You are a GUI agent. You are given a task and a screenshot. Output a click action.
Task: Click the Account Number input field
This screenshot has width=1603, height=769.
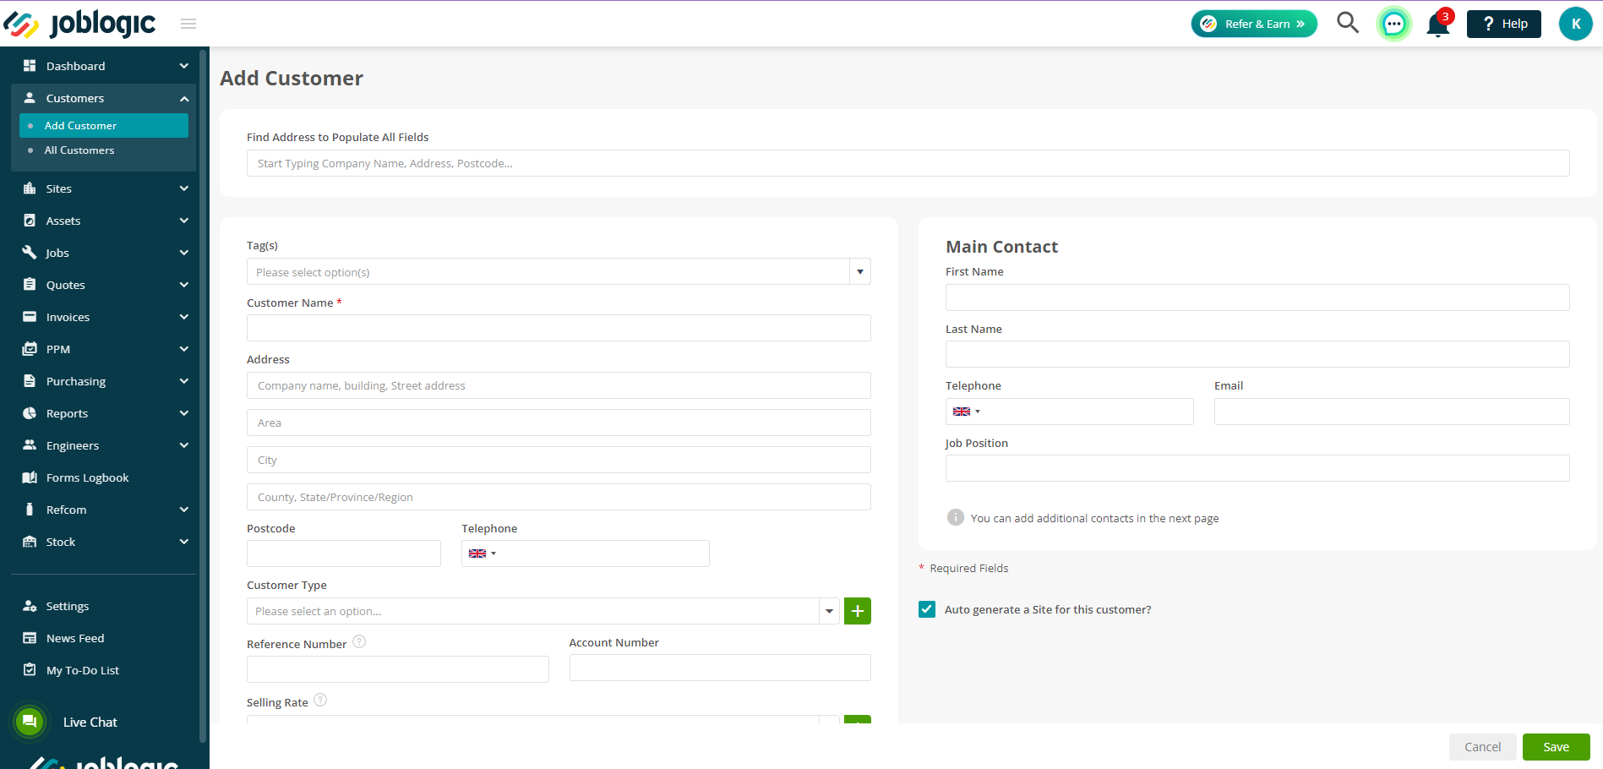[x=720, y=668]
